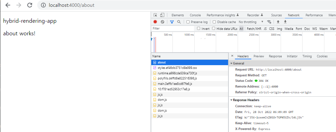
Task: Click the network Filter text field
Action: tap(173, 29)
